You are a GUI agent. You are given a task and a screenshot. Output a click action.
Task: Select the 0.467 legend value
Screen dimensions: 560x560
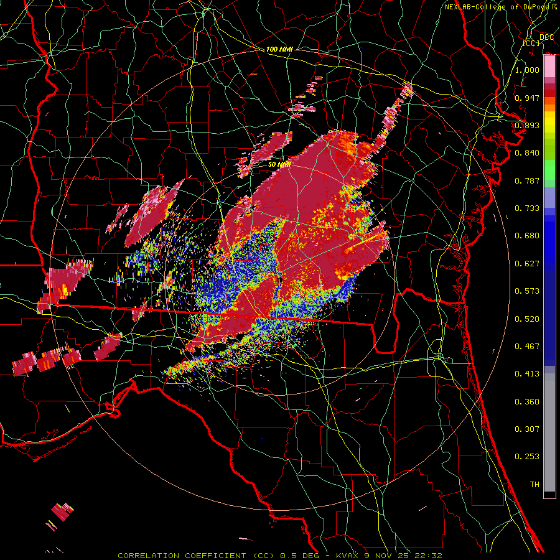(527, 347)
